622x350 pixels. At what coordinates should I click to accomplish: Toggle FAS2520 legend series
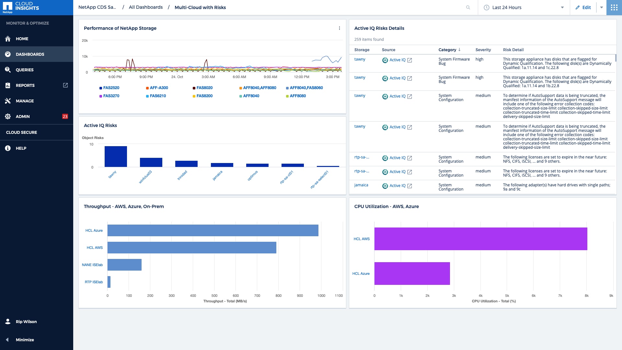tap(109, 88)
